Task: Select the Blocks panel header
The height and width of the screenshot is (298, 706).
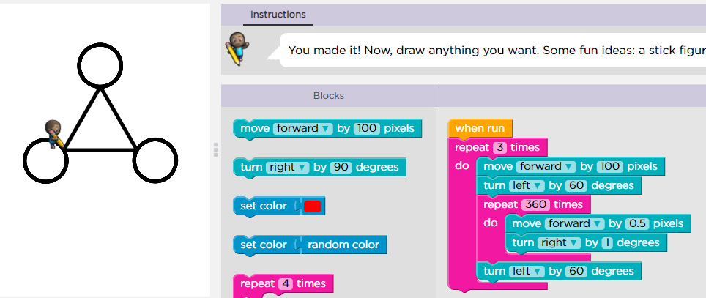Action: 328,95
